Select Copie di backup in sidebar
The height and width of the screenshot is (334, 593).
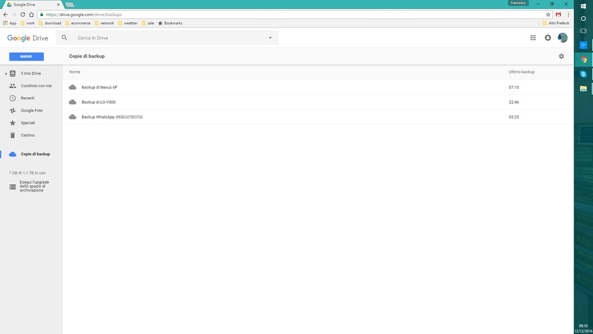(x=30, y=154)
